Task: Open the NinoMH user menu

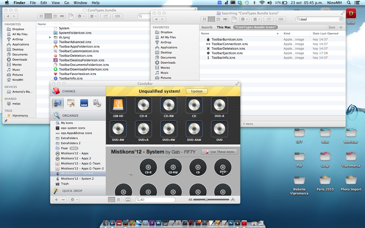Action: pyautogui.click(x=334, y=3)
